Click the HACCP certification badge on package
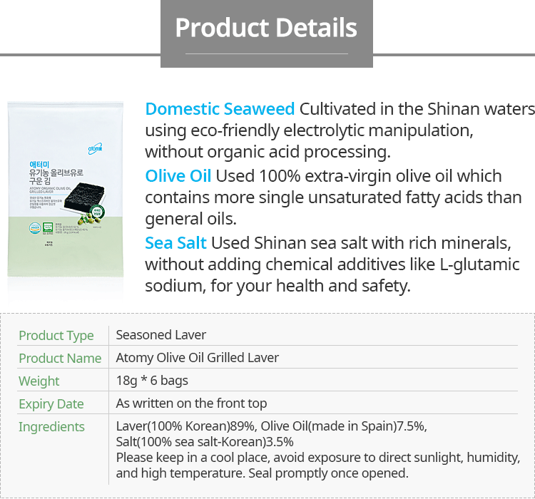The width and height of the screenshot is (535, 499). coord(35,227)
